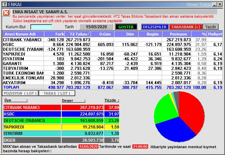Click the blue HSBC legend bar

[32, 114]
